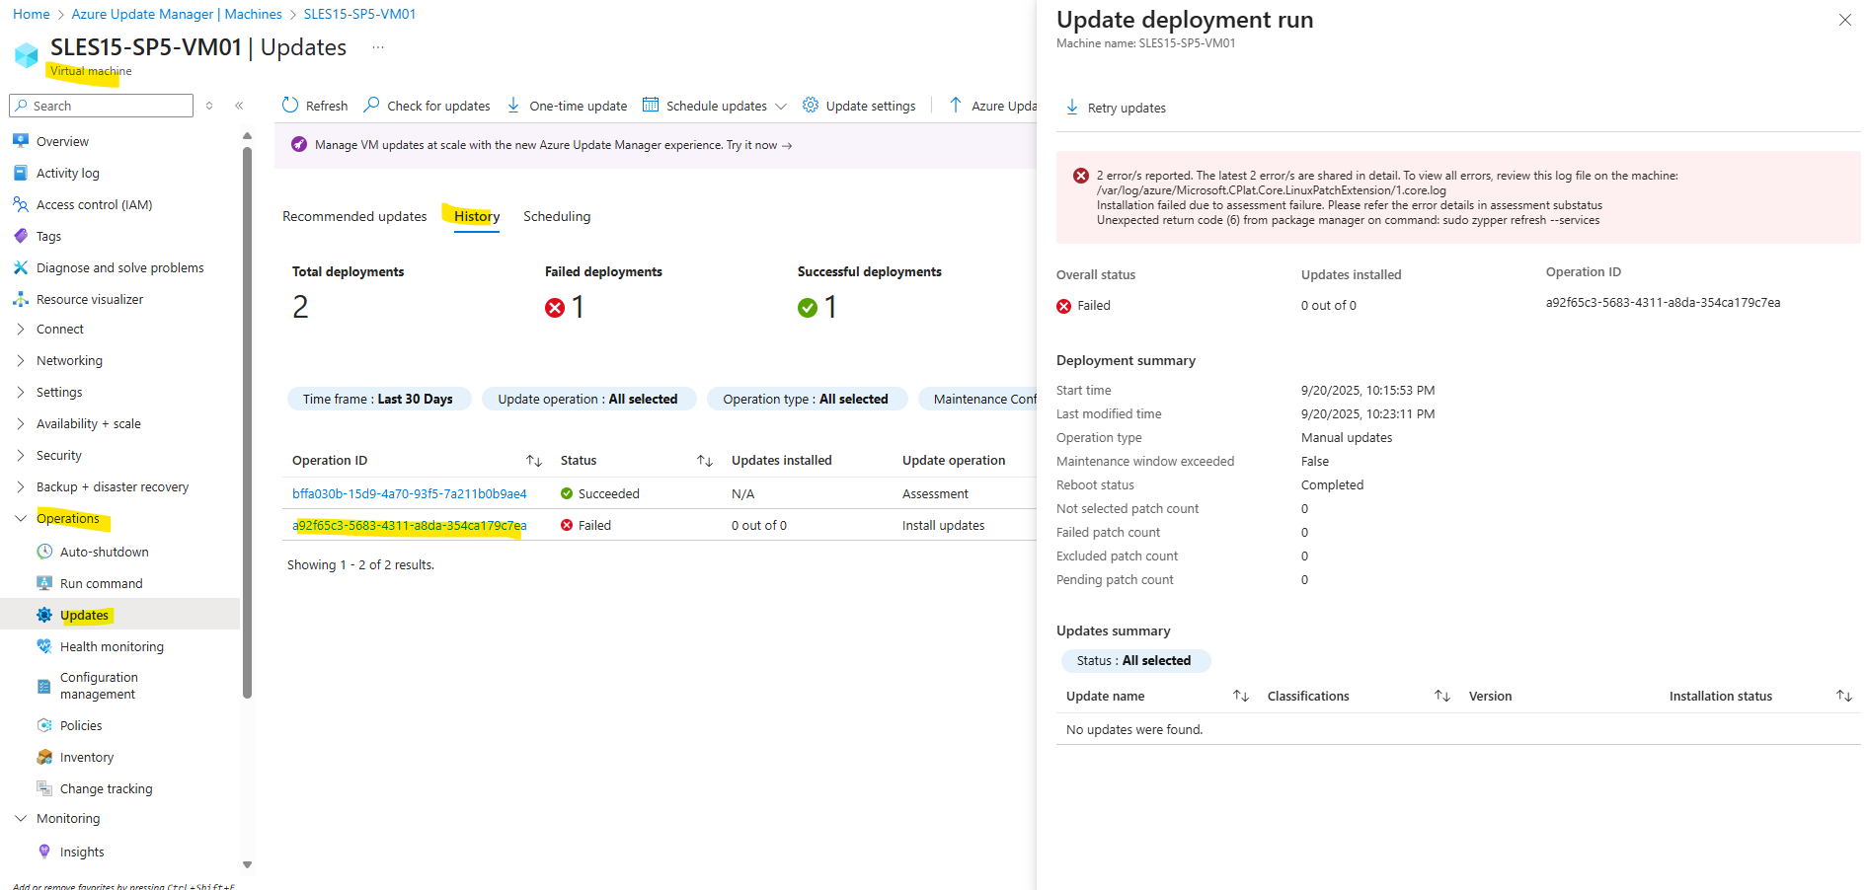
Task: Click Try it now banner link
Action: (758, 145)
